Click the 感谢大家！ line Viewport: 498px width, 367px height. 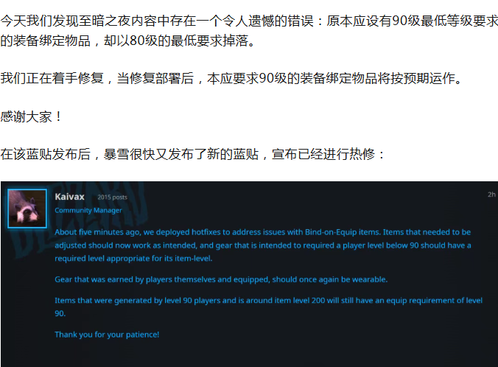(x=29, y=116)
